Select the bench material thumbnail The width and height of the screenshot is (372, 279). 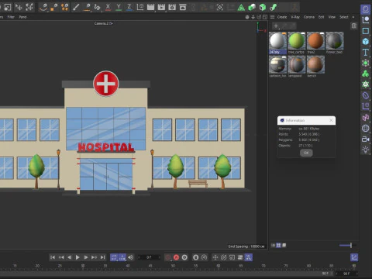[315, 64]
